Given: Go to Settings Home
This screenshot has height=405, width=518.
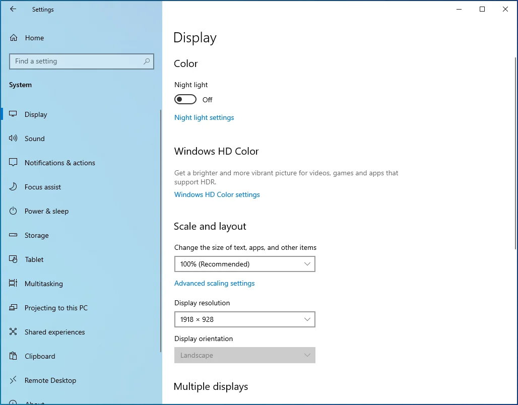Looking at the screenshot, I should (x=81, y=38).
